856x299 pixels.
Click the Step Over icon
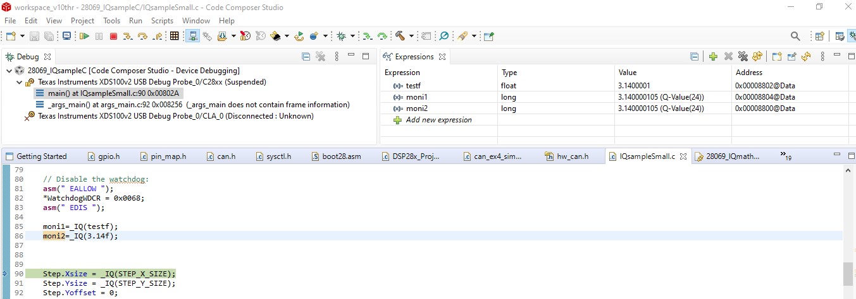142,37
